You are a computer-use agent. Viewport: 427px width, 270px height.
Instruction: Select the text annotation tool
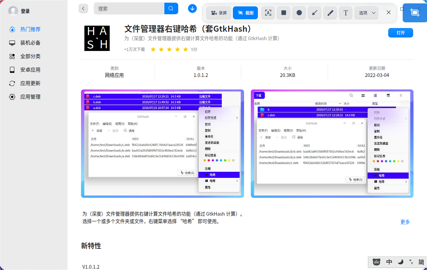point(345,12)
